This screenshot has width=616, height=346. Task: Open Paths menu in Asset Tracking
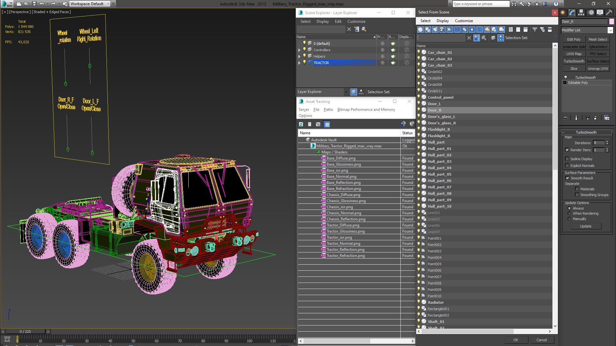(328, 110)
